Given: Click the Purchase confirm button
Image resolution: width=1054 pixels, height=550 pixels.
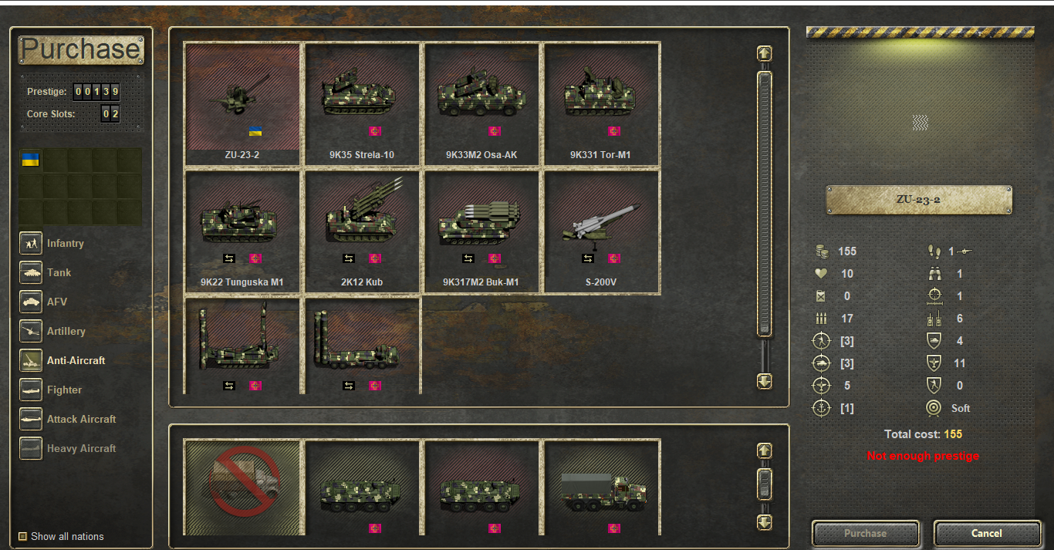Looking at the screenshot, I should coord(866,533).
